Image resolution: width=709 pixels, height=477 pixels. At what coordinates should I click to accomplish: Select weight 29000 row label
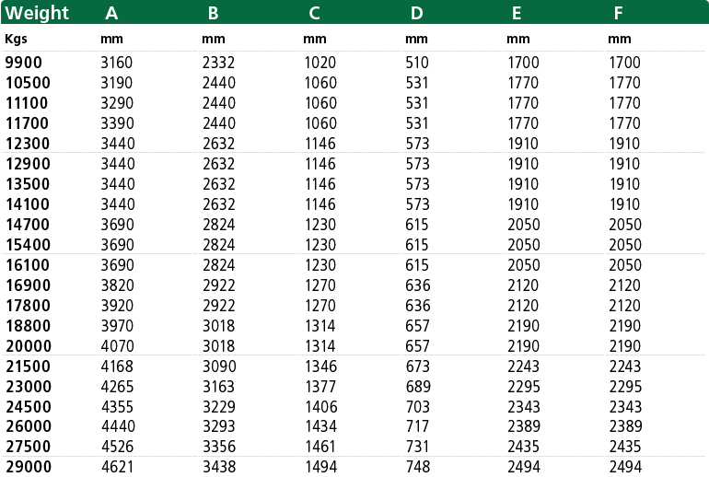(29, 467)
